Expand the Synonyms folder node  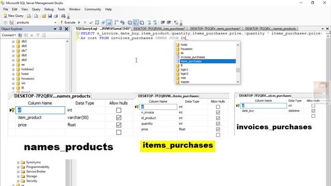pyautogui.click(x=19, y=162)
